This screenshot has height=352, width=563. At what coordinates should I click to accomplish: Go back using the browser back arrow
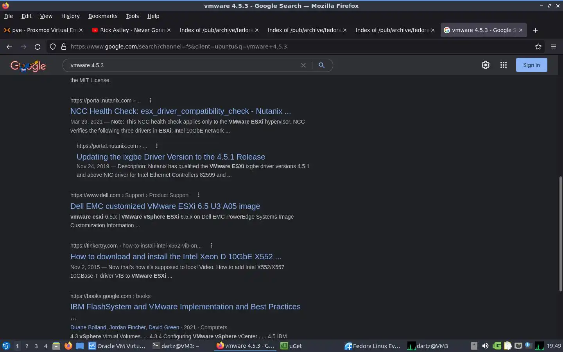(9, 47)
